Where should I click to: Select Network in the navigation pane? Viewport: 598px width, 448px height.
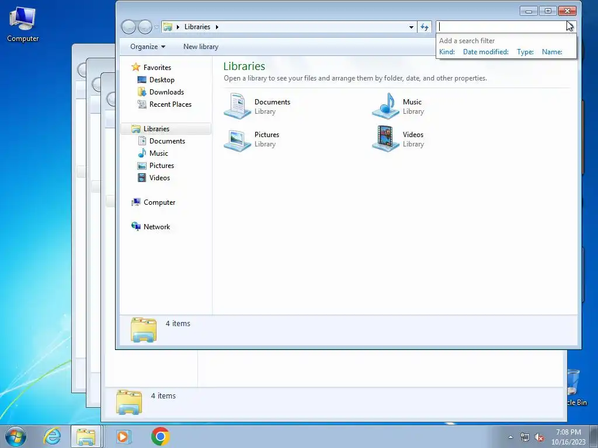tap(157, 227)
